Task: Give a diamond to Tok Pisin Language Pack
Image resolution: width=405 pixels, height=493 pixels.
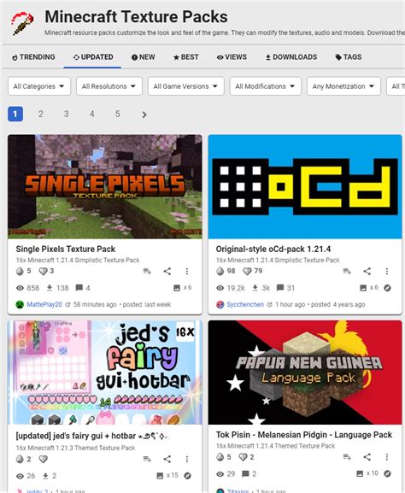Action: (x=220, y=457)
